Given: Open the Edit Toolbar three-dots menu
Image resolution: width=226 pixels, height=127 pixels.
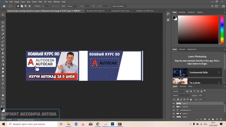Looking at the screenshot, I should [x=3, y=103].
